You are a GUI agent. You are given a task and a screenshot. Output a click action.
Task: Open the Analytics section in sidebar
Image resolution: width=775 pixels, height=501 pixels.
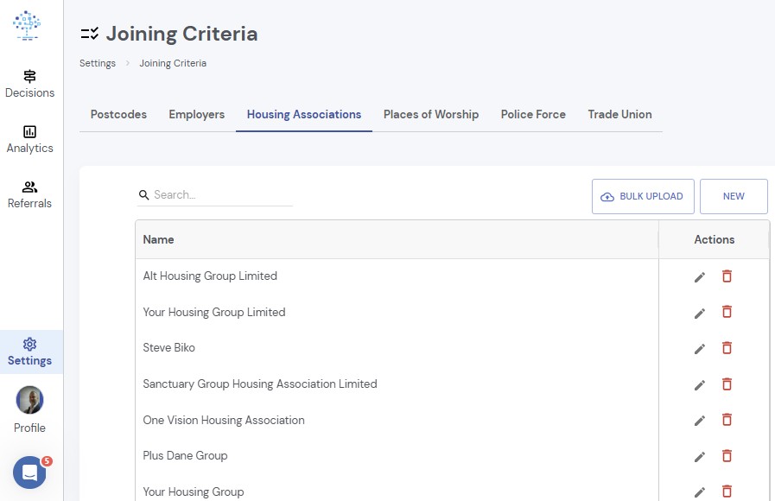point(29,139)
